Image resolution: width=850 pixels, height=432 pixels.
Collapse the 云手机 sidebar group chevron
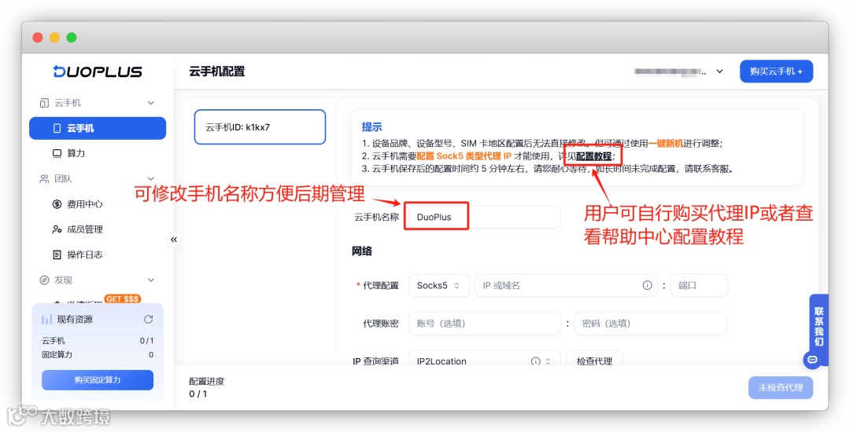[x=150, y=103]
